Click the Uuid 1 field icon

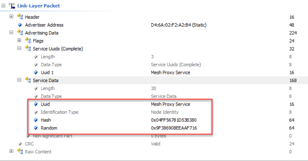(x=36, y=72)
